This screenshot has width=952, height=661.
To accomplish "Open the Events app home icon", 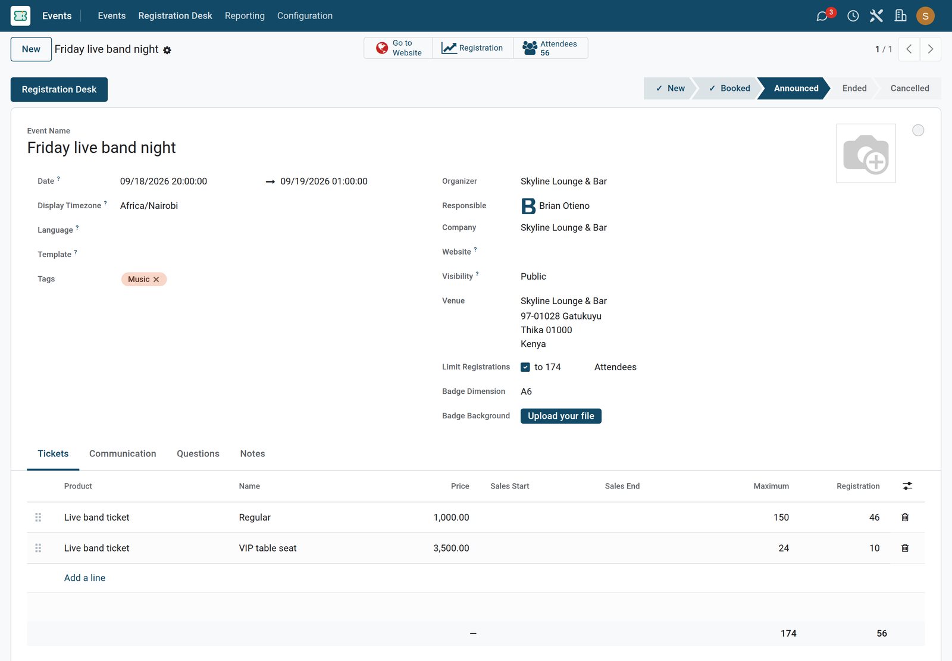I will [x=20, y=15].
